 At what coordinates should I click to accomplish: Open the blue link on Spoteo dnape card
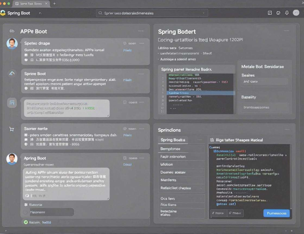pos(127,50)
